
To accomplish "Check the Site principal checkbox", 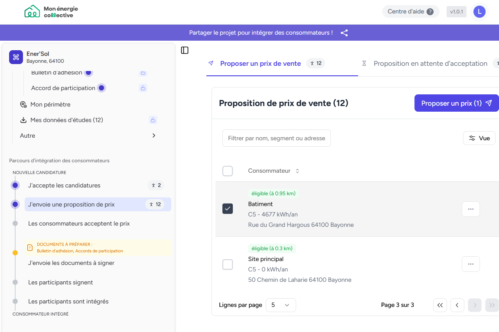I will point(228,264).
